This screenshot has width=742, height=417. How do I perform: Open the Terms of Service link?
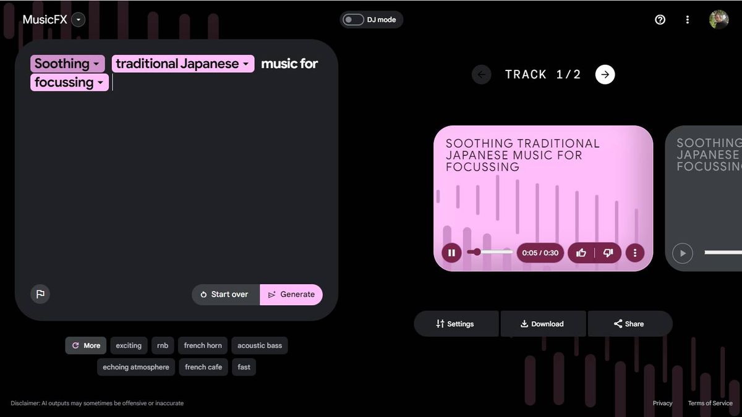point(710,403)
